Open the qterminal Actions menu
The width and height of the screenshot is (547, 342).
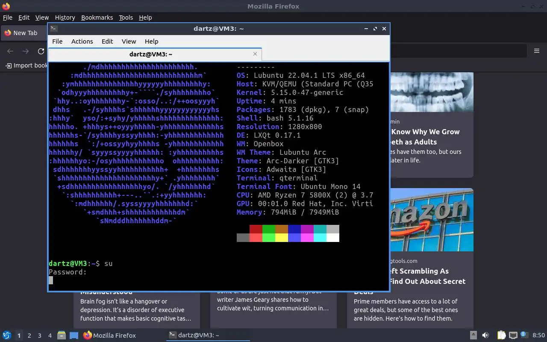[82, 41]
